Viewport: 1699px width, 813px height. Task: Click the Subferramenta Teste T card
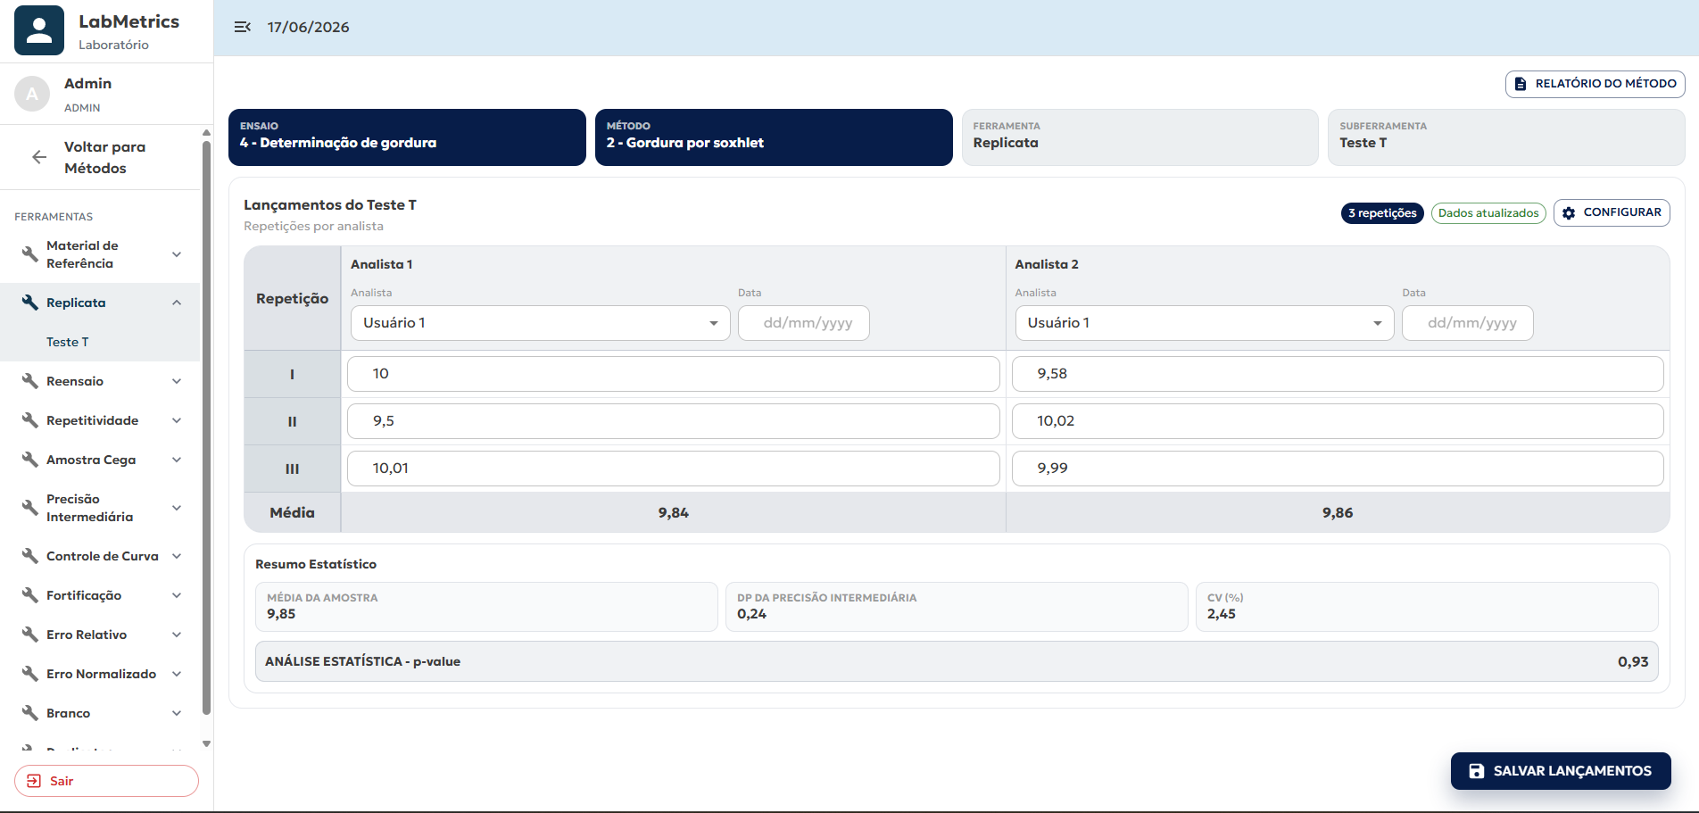(x=1506, y=137)
